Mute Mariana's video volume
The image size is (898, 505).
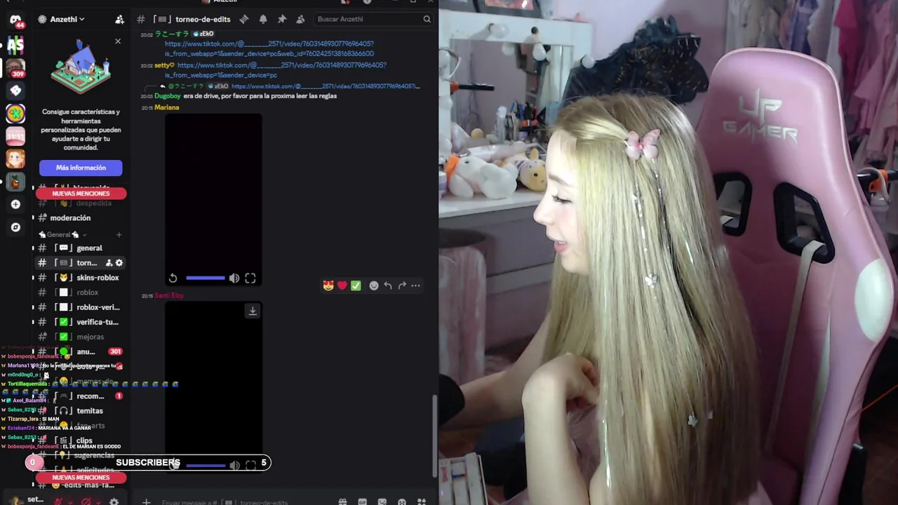[234, 278]
